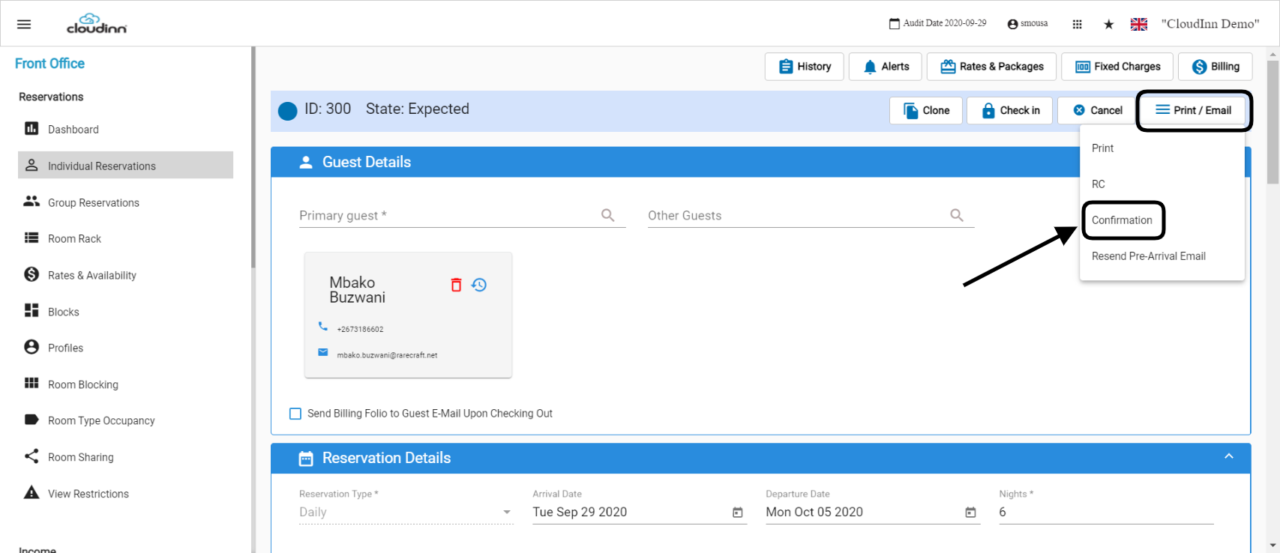The height and width of the screenshot is (553, 1280).
Task: Click the Dashboard chart icon in sidebar
Action: pyautogui.click(x=31, y=129)
